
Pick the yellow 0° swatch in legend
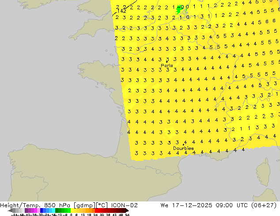tap(72, 210)
